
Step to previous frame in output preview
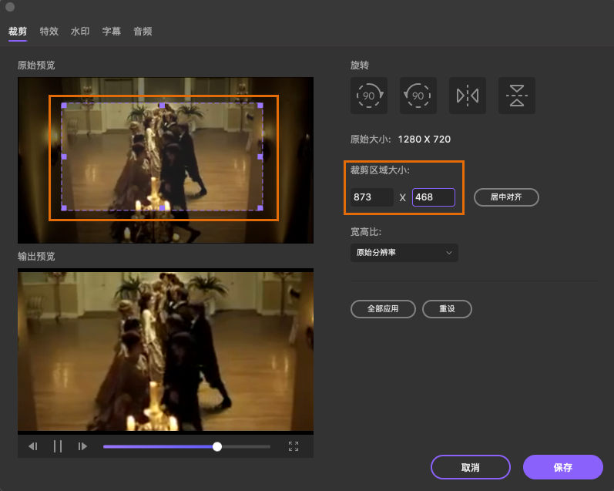tap(33, 446)
